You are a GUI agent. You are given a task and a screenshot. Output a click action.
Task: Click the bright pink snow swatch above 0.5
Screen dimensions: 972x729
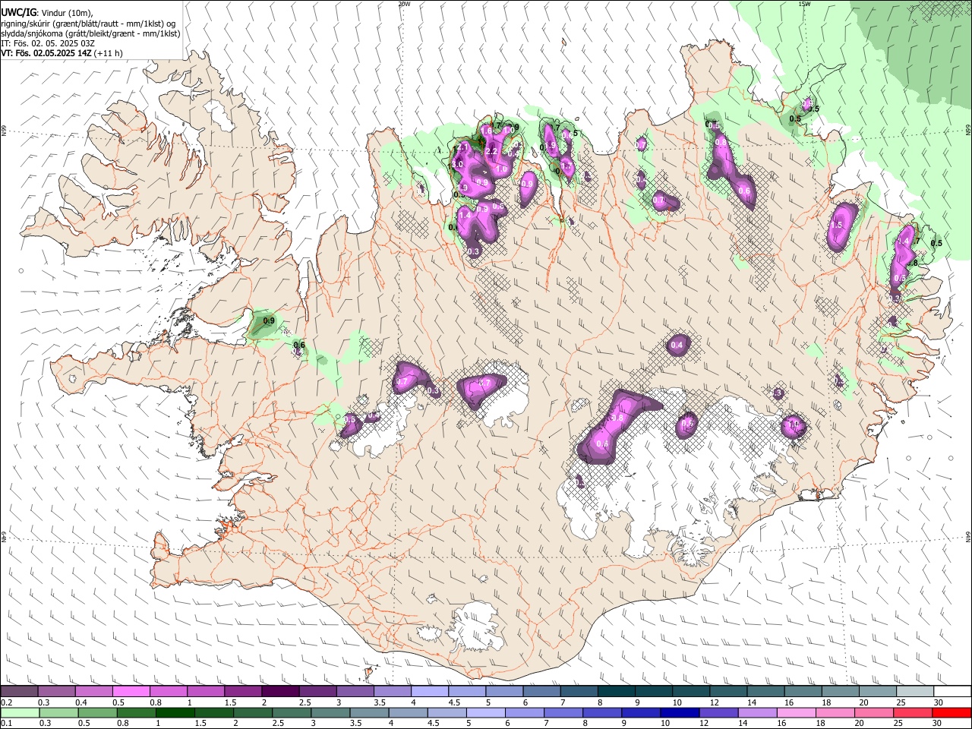tap(131, 691)
